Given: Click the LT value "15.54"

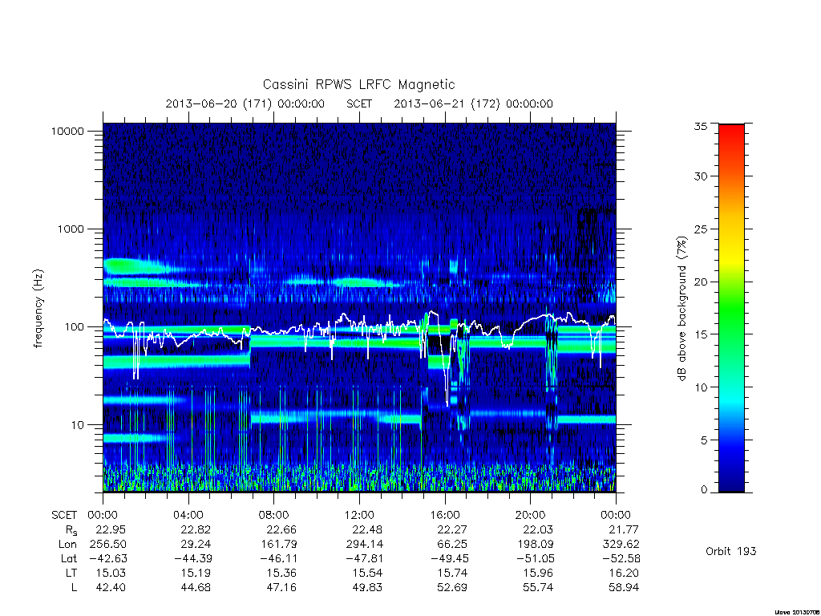Looking at the screenshot, I should (x=367, y=573).
